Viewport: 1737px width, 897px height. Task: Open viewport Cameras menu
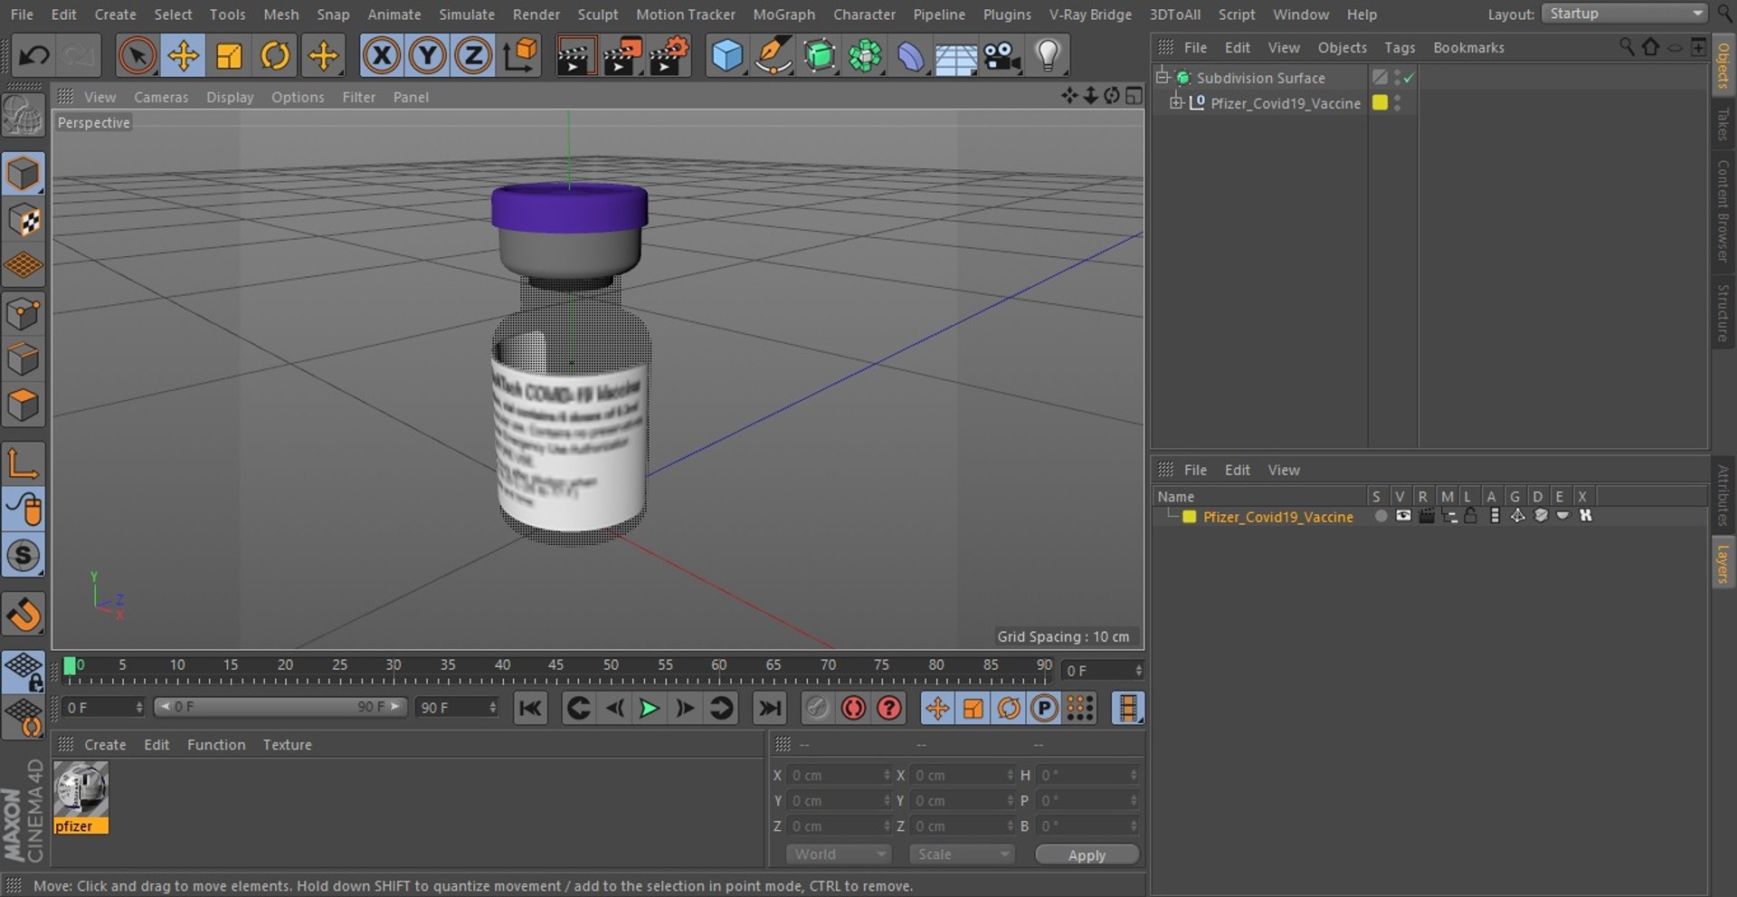(161, 97)
